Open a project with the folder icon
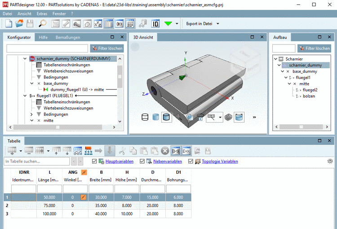 pyautogui.click(x=19, y=23)
